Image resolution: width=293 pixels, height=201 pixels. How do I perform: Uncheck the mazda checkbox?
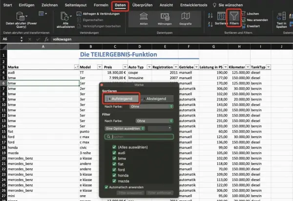point(114,181)
